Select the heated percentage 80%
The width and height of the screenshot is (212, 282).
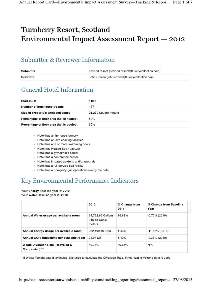[x=92, y=119]
